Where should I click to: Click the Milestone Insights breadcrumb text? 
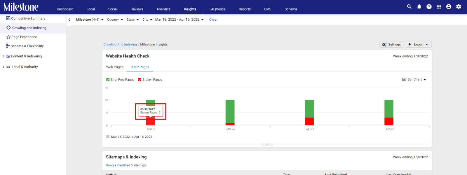tap(154, 44)
